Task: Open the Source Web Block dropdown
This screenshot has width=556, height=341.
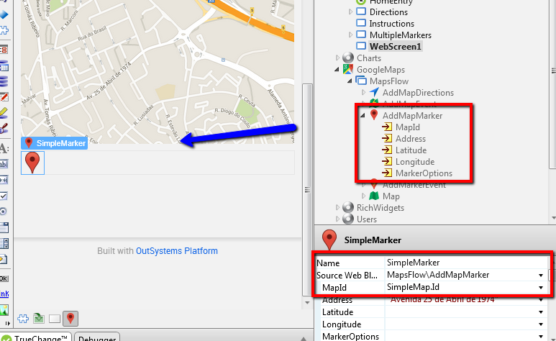Action: pos(540,275)
